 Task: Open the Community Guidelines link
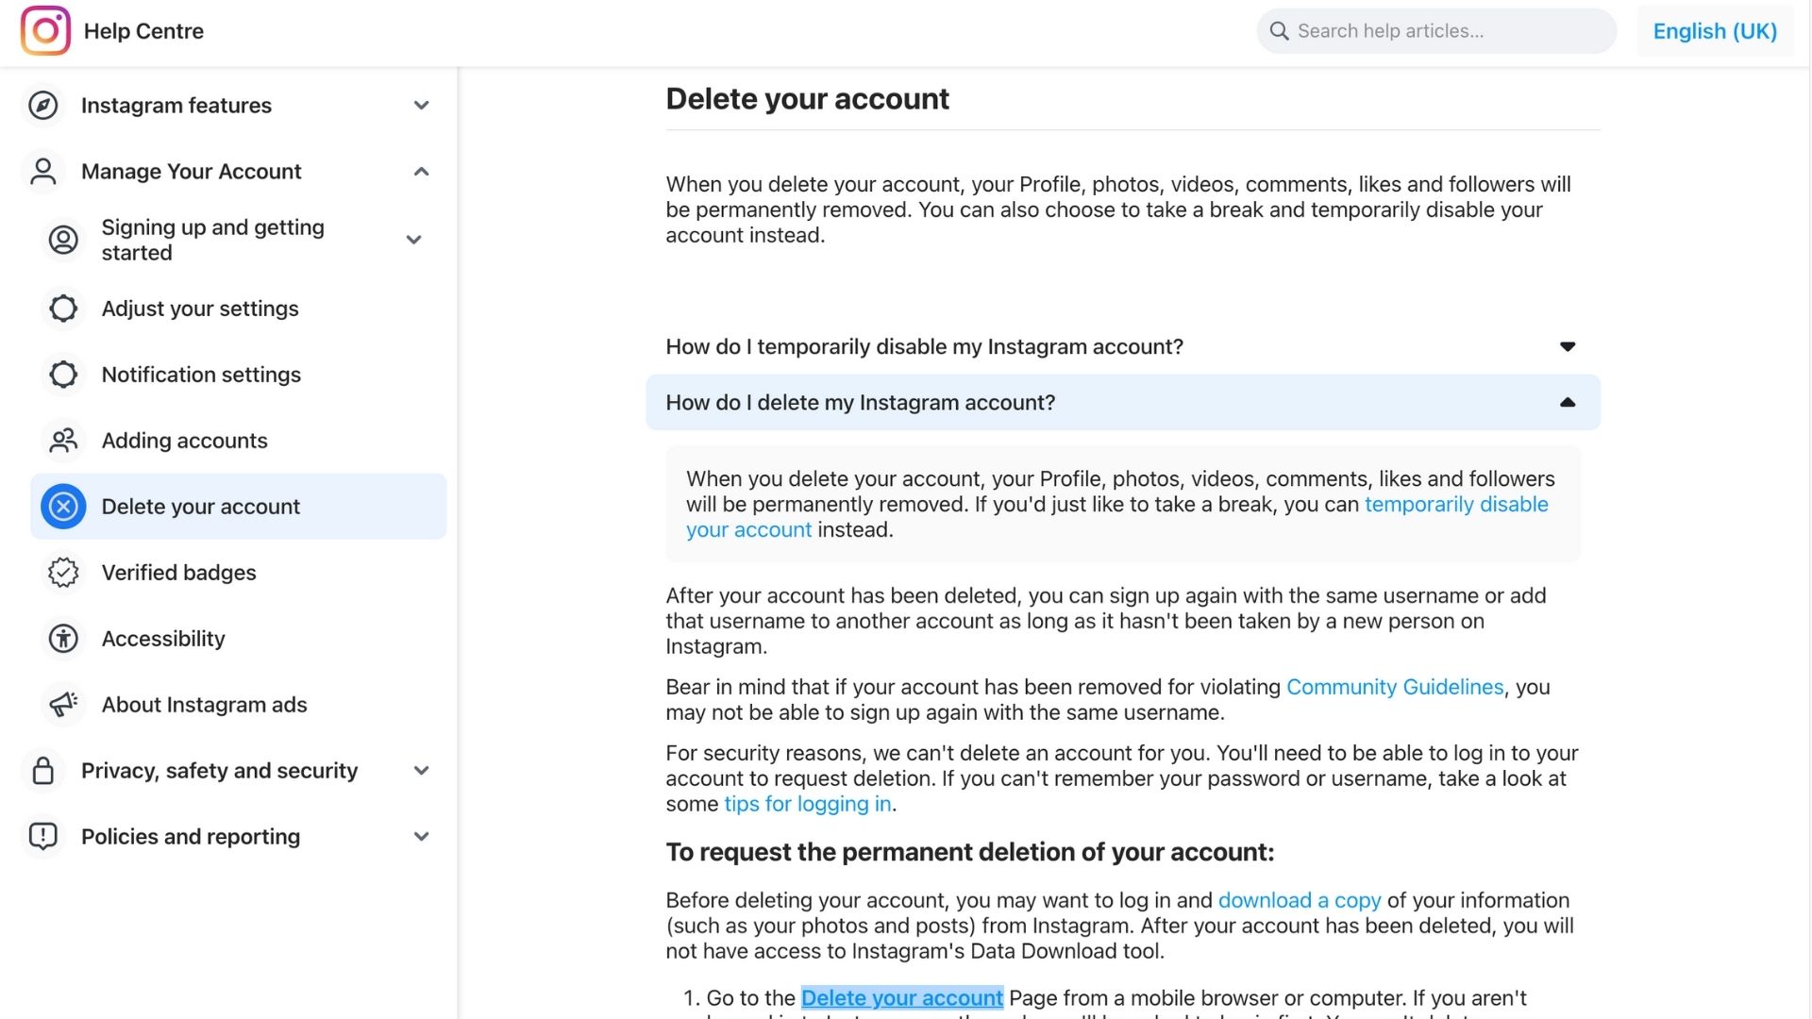coord(1395,687)
